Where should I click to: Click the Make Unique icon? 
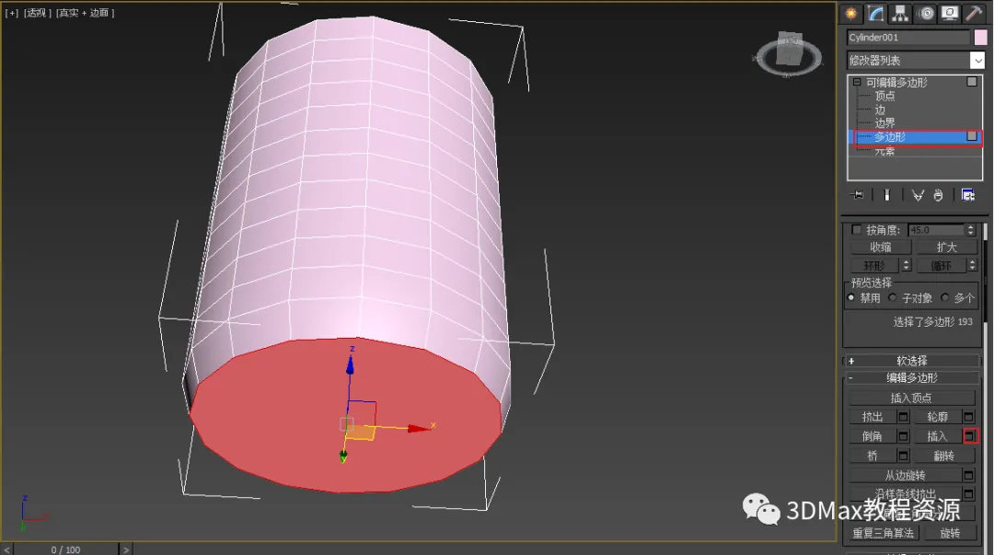coord(918,195)
